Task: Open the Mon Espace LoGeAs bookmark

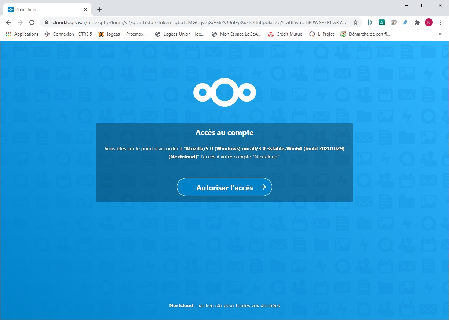Action: click(x=236, y=34)
